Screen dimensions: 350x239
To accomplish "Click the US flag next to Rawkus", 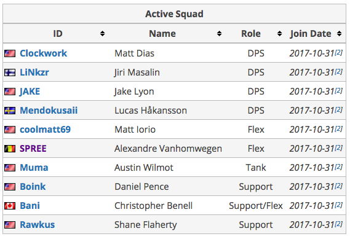I will 10,225.
